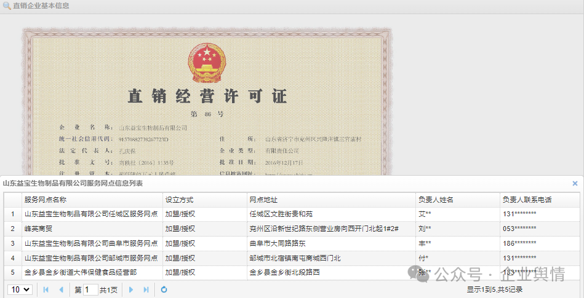Screen dimensions: 584x298
Task: Click the magnifier icon beside 直销企业基本信息
Action: [x=7, y=6]
